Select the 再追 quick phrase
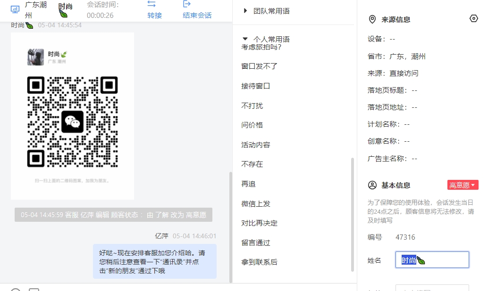The width and height of the screenshot is (488, 291). pyautogui.click(x=248, y=184)
